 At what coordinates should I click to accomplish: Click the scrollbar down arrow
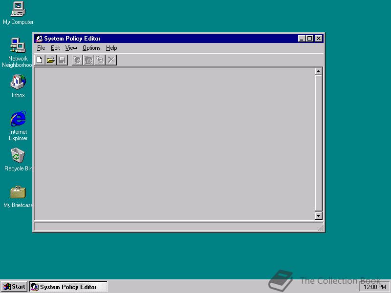coord(319,215)
